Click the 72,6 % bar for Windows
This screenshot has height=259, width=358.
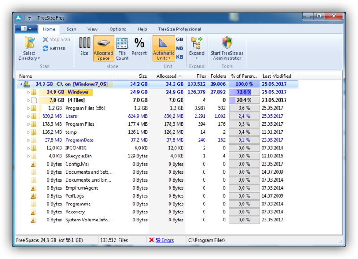pyautogui.click(x=244, y=92)
